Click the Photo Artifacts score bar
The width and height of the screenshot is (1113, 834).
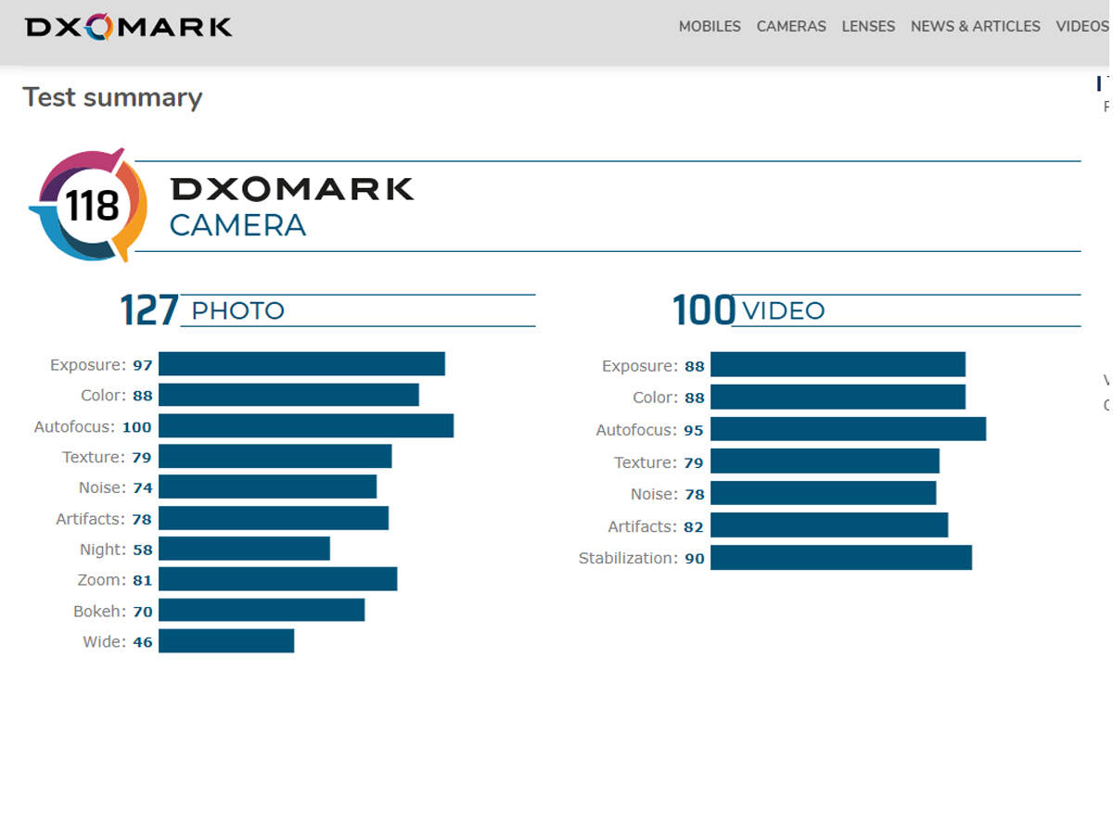click(274, 518)
